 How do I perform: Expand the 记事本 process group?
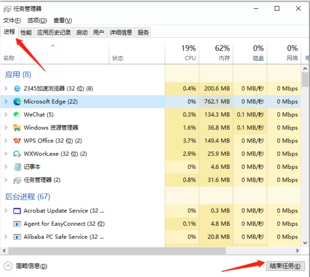6,167
